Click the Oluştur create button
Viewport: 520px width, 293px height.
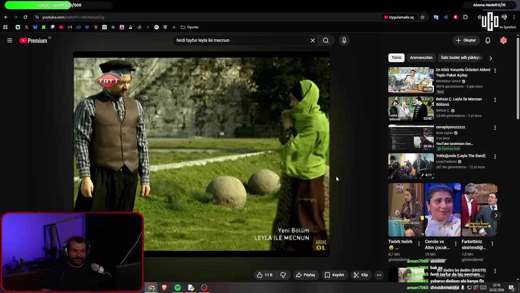click(x=466, y=40)
